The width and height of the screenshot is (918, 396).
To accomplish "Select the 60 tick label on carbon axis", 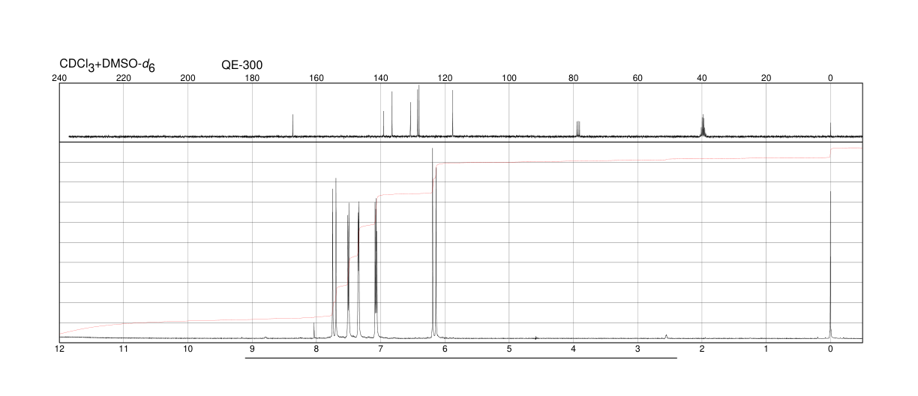I will click(637, 78).
